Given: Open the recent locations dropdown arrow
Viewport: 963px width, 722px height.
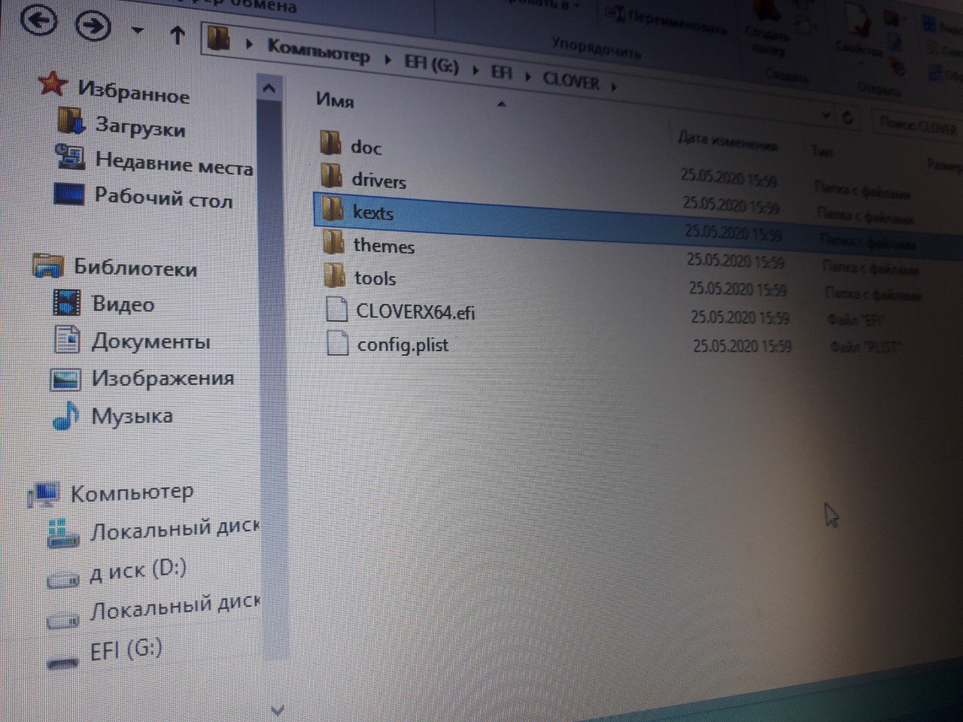Looking at the screenshot, I should click(x=138, y=32).
